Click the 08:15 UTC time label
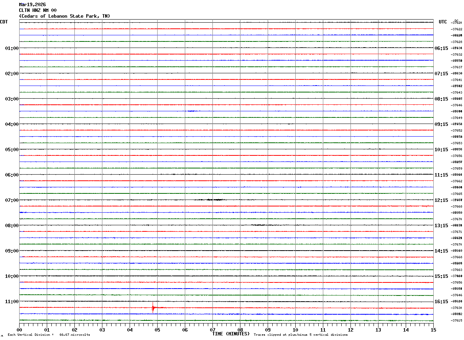 (x=441, y=99)
